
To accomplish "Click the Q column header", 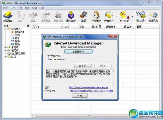I will [62, 27].
